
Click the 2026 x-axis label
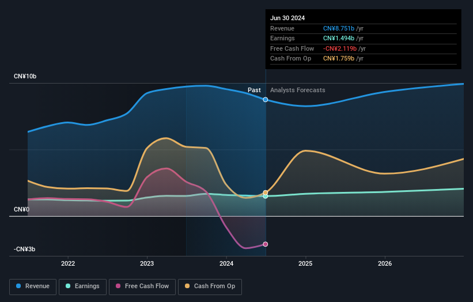click(385, 263)
